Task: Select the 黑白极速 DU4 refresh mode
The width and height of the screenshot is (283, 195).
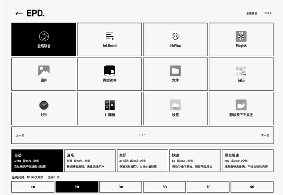Action: click(248, 161)
